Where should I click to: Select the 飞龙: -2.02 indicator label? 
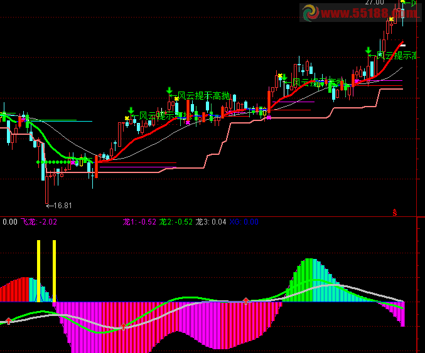[x=39, y=222]
